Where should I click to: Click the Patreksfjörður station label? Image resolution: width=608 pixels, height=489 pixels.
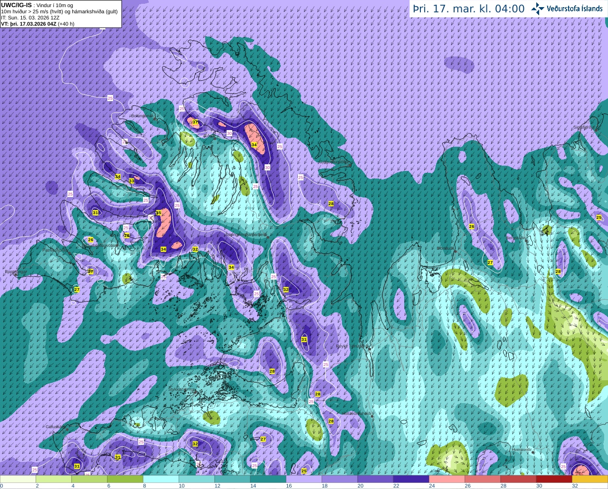coord(56,250)
